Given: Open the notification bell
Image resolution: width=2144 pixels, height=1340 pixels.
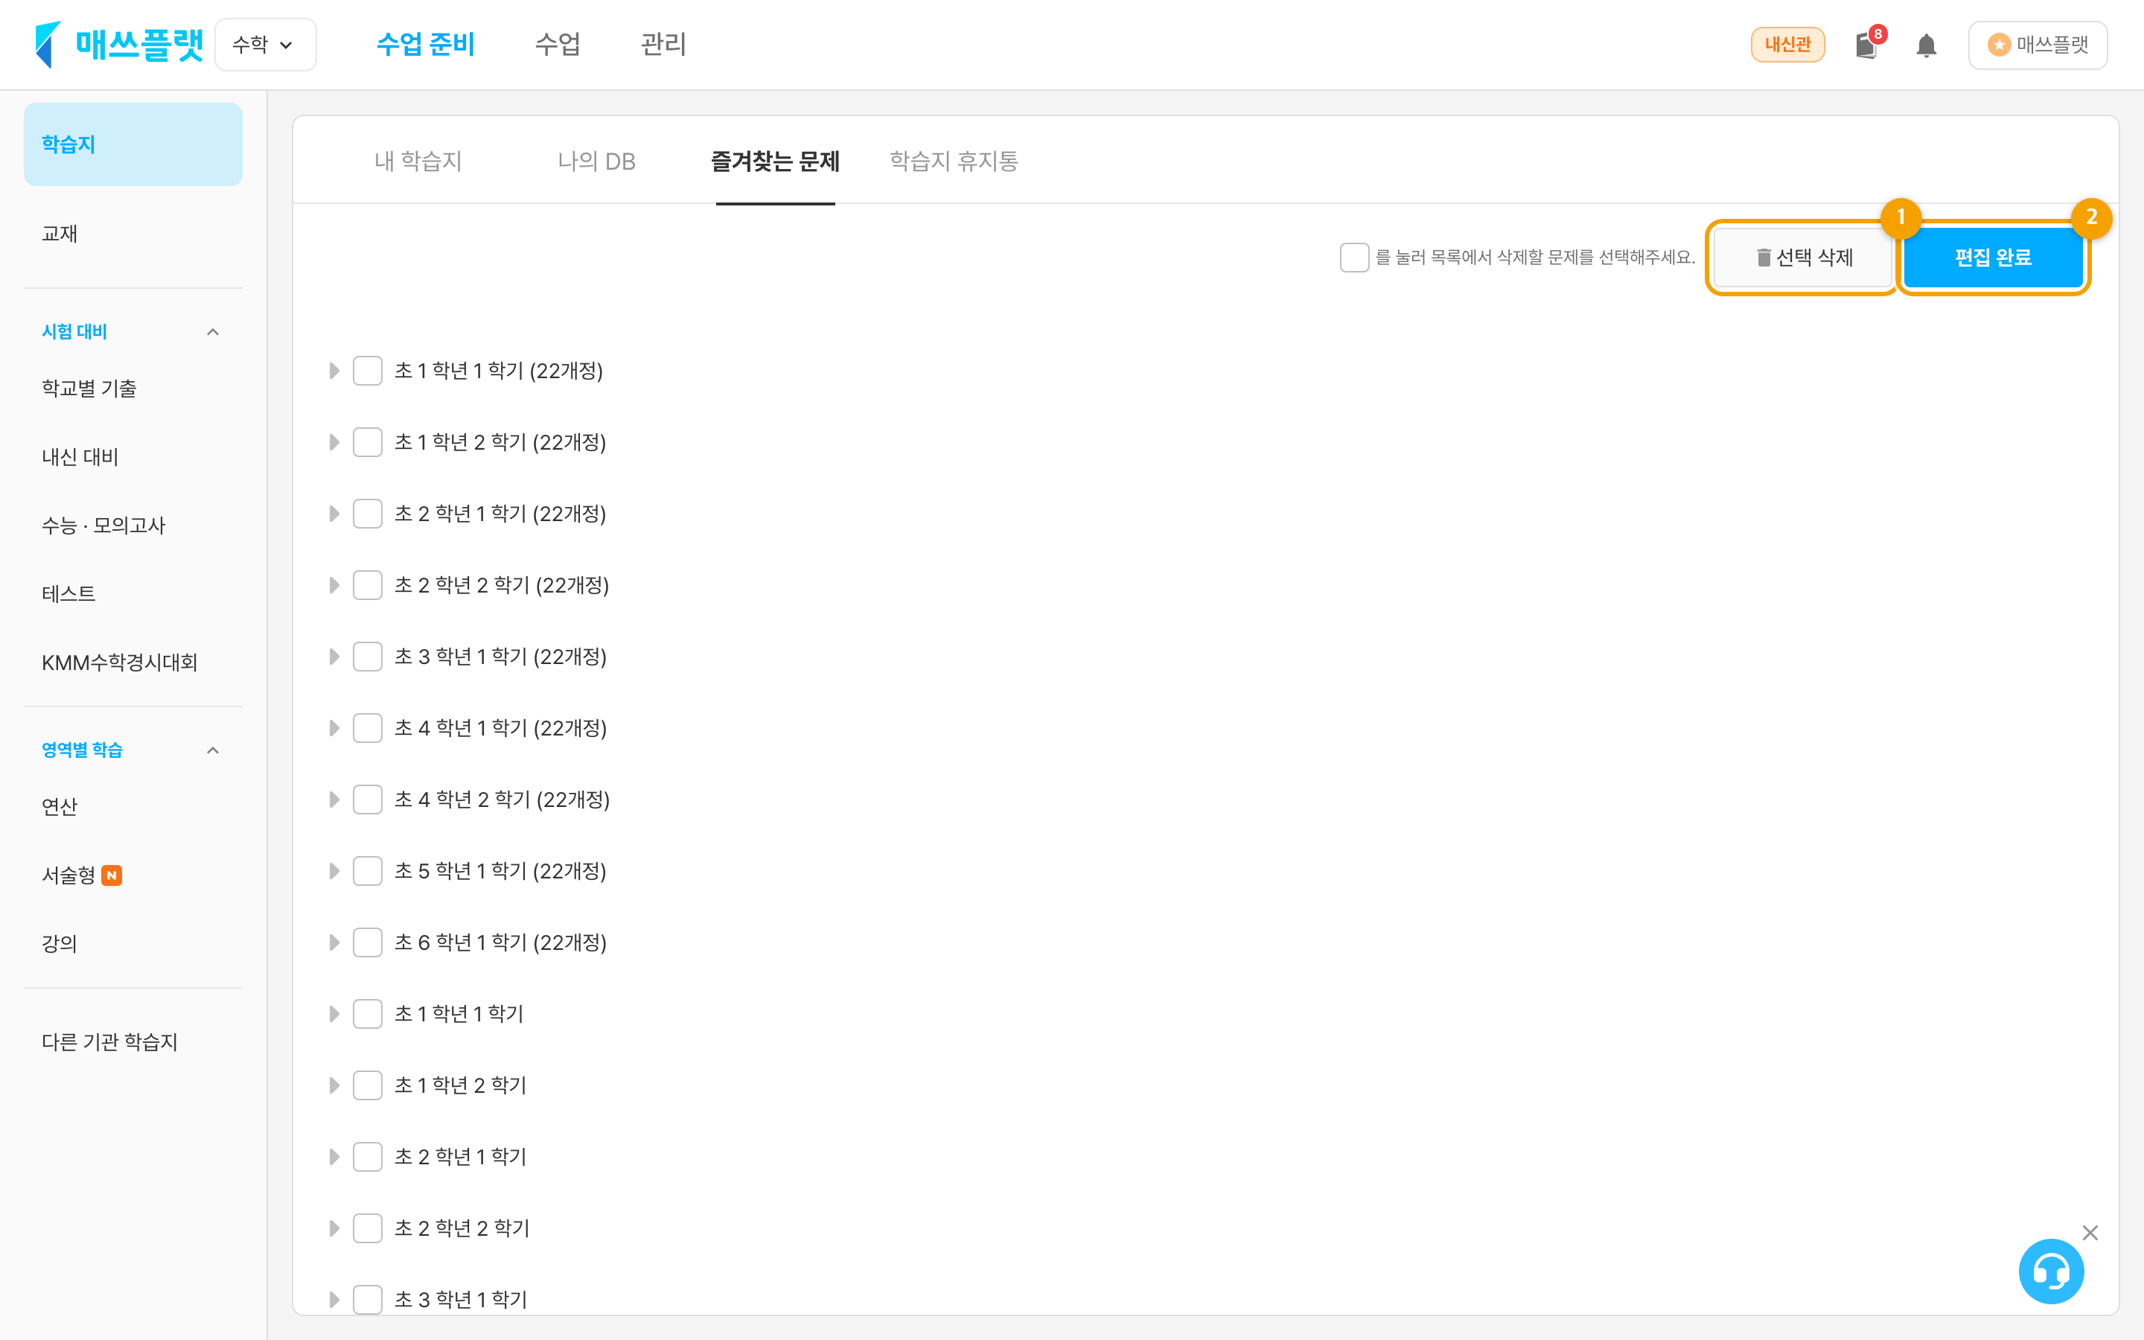Looking at the screenshot, I should coord(1926,45).
